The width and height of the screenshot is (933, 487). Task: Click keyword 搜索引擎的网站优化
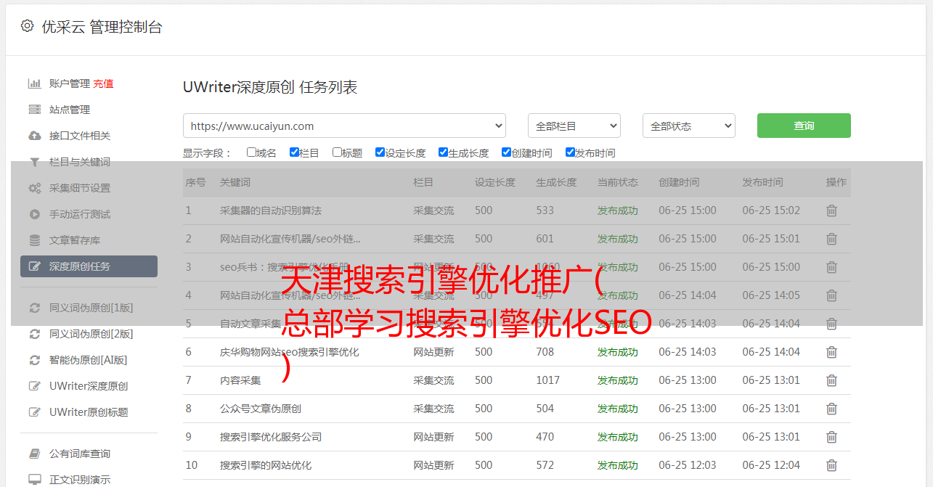pyautogui.click(x=266, y=465)
